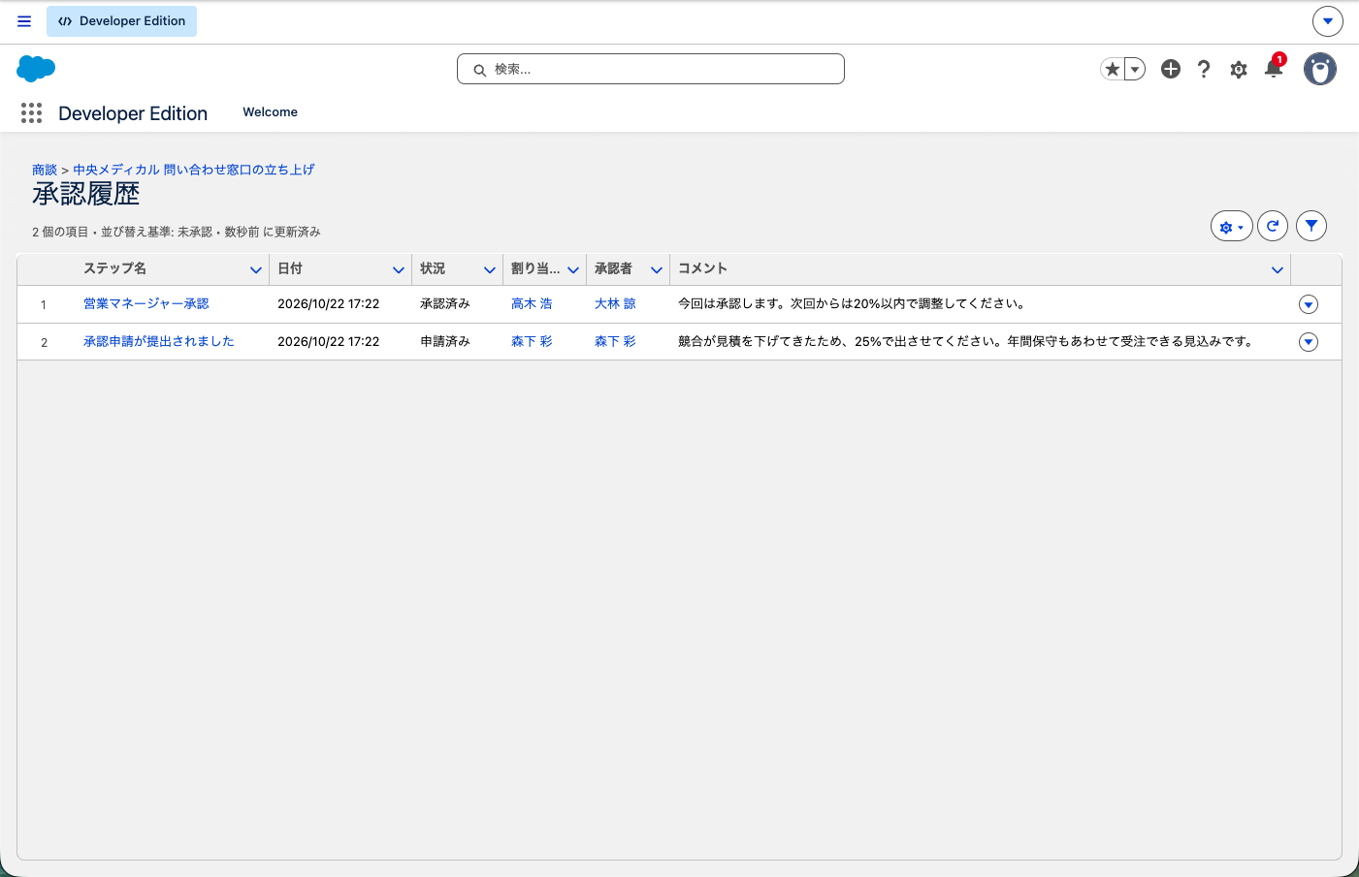1359x877 pixels.
Task: Open list view controls gear dropdown
Action: tap(1232, 226)
